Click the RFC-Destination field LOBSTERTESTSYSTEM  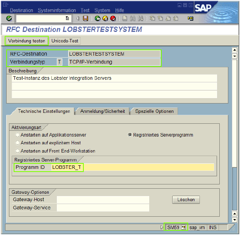114,54
